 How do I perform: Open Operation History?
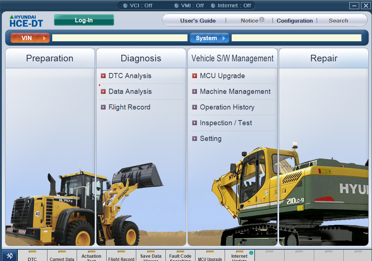(227, 107)
